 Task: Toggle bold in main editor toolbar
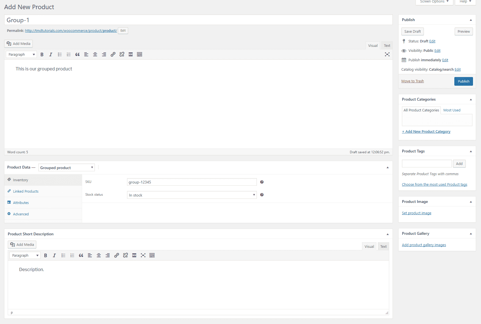[42, 55]
